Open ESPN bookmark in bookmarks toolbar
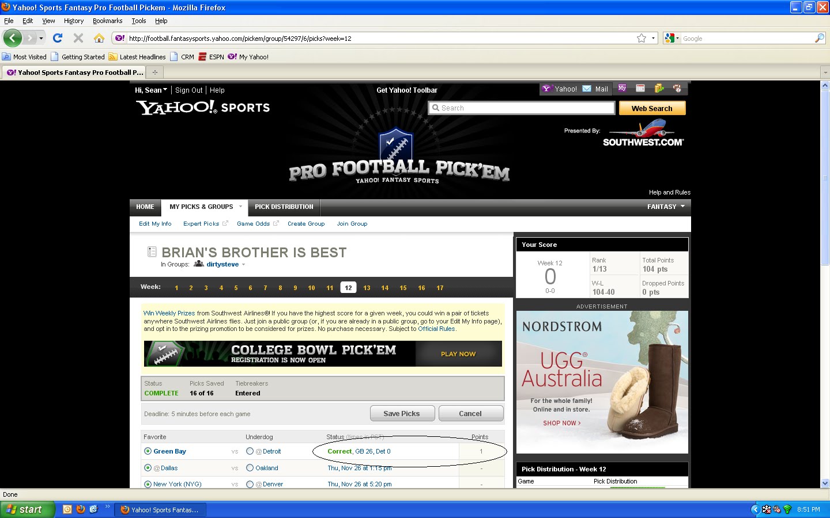The image size is (830, 518). (x=211, y=57)
